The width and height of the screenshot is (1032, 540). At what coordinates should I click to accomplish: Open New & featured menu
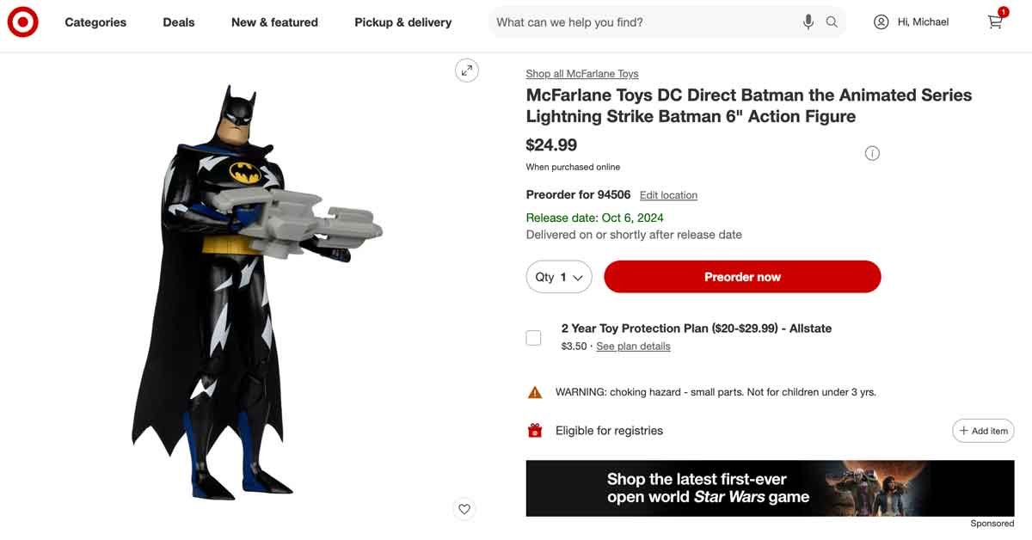tap(274, 22)
